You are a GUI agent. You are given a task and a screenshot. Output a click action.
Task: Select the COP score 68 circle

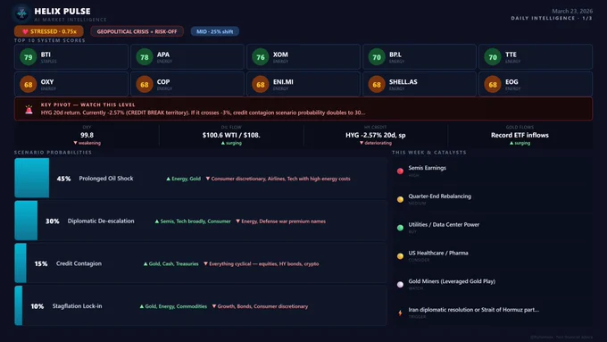point(145,85)
